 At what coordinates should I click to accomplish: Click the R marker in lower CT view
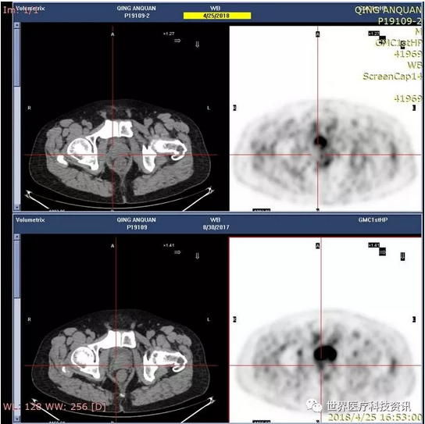click(29, 319)
